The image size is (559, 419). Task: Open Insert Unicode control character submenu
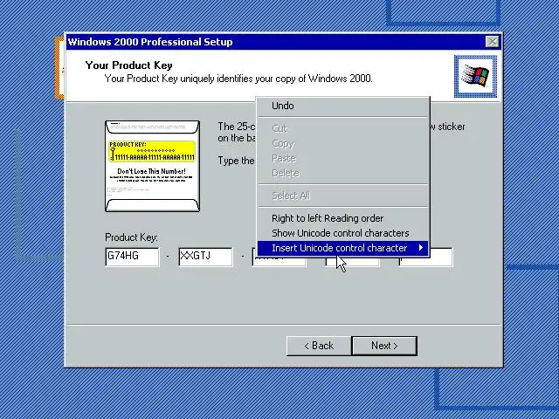click(x=343, y=248)
